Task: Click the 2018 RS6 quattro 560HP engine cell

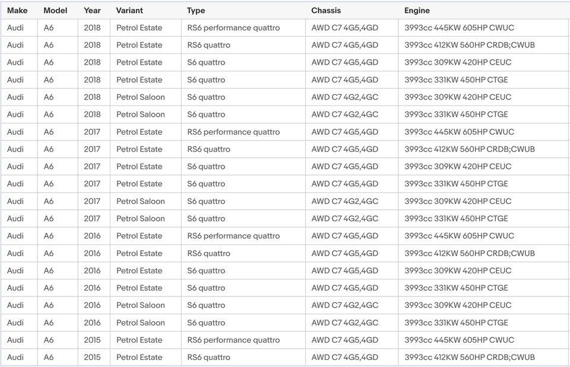Action: [470, 45]
